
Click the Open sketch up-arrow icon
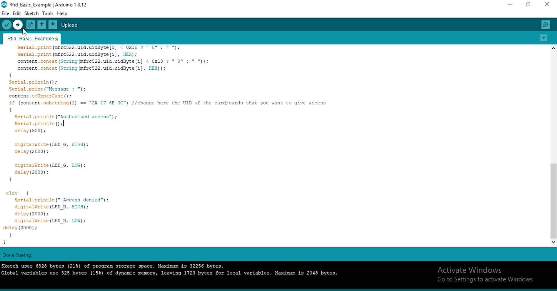click(x=42, y=25)
